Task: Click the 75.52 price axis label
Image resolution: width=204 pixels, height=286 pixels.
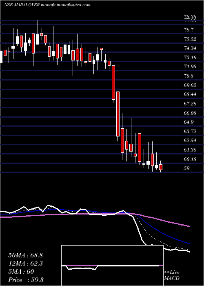Action: pyautogui.click(x=191, y=39)
